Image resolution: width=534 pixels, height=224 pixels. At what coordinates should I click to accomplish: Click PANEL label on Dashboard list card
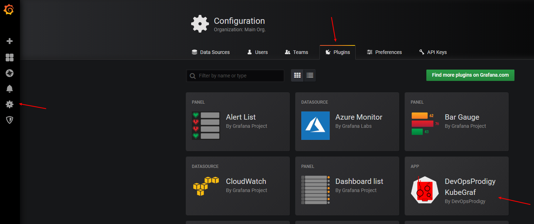tap(308, 166)
